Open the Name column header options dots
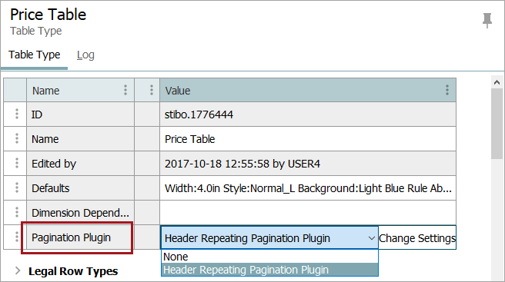Screen dimensions: 505x282 point(125,90)
